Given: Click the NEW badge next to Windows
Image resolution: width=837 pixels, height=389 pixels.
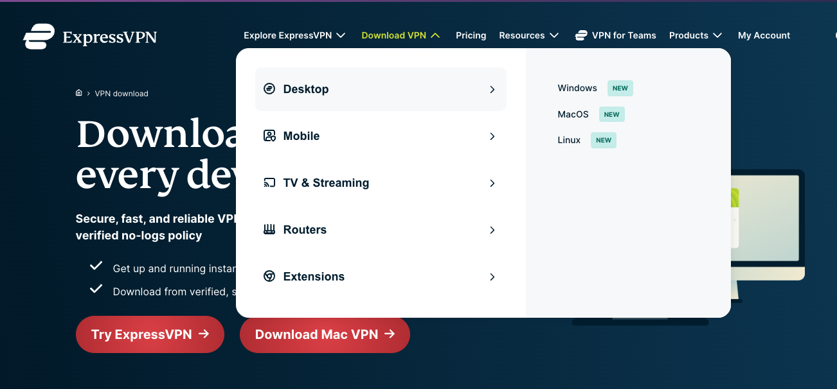Looking at the screenshot, I should click(x=620, y=89).
